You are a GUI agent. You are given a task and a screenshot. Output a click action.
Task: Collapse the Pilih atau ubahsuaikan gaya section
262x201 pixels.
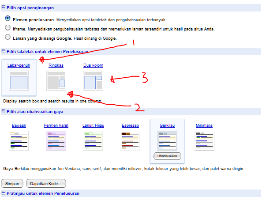pyautogui.click(x=4, y=111)
